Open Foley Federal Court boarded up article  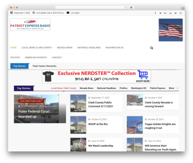point(34,114)
